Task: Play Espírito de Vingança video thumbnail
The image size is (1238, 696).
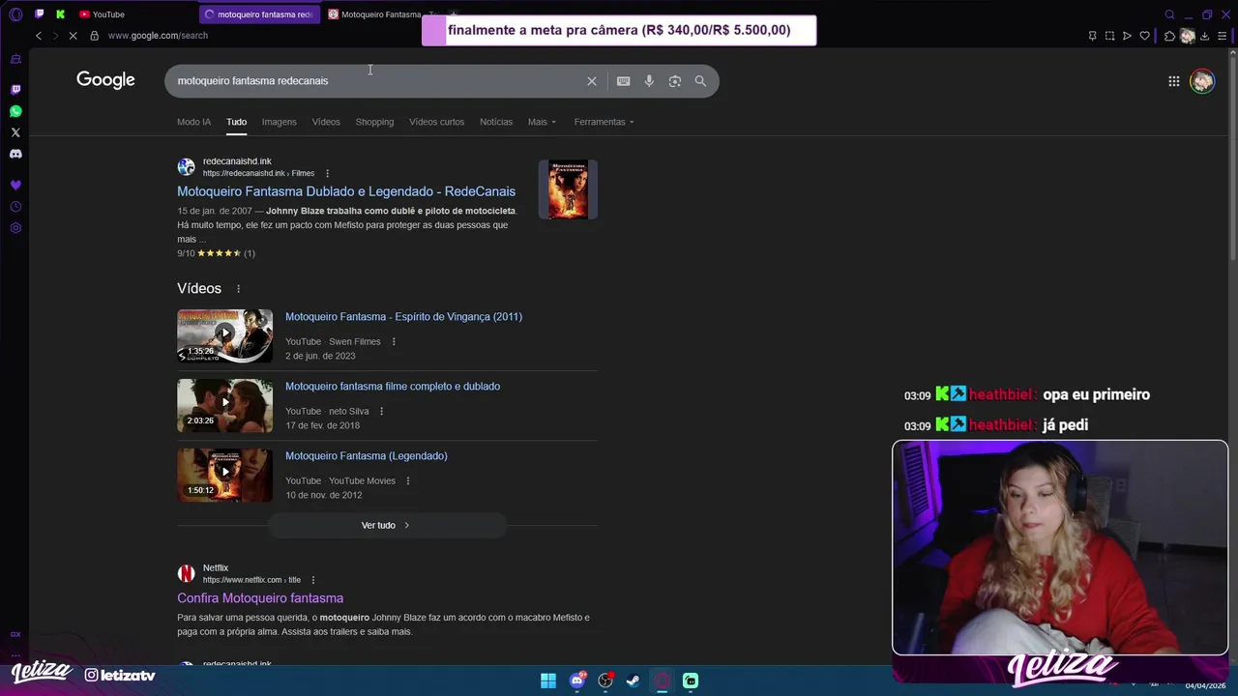Action: point(224,335)
